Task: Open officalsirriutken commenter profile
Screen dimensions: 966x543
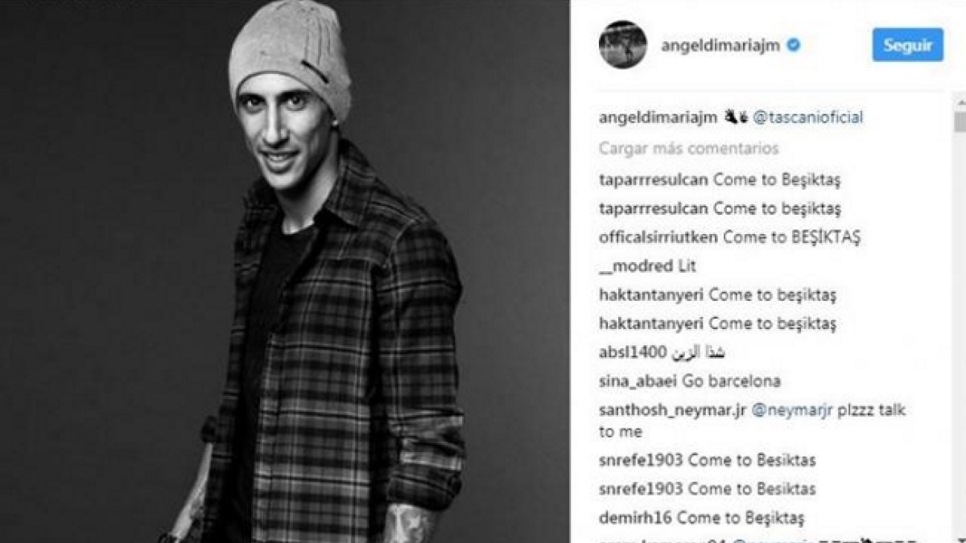Action: pyautogui.click(x=659, y=237)
